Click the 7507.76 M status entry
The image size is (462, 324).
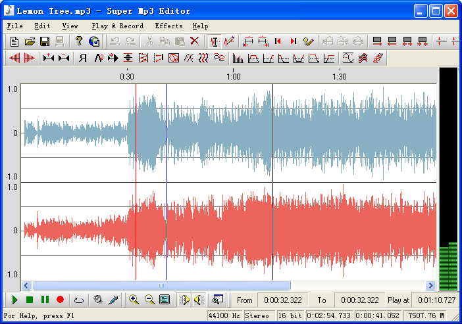(426, 315)
